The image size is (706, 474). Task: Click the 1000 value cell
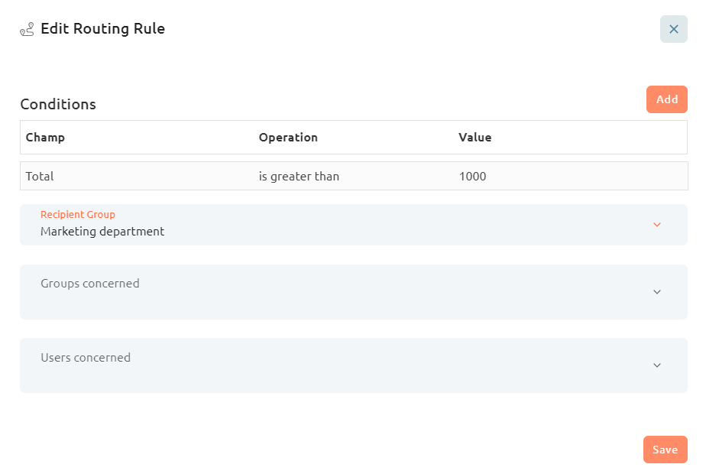pyautogui.click(x=472, y=176)
